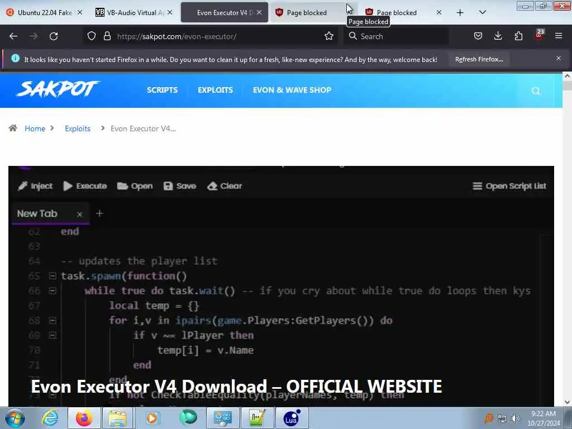
Task: Collapse code fold at line 65
Action: (53, 276)
